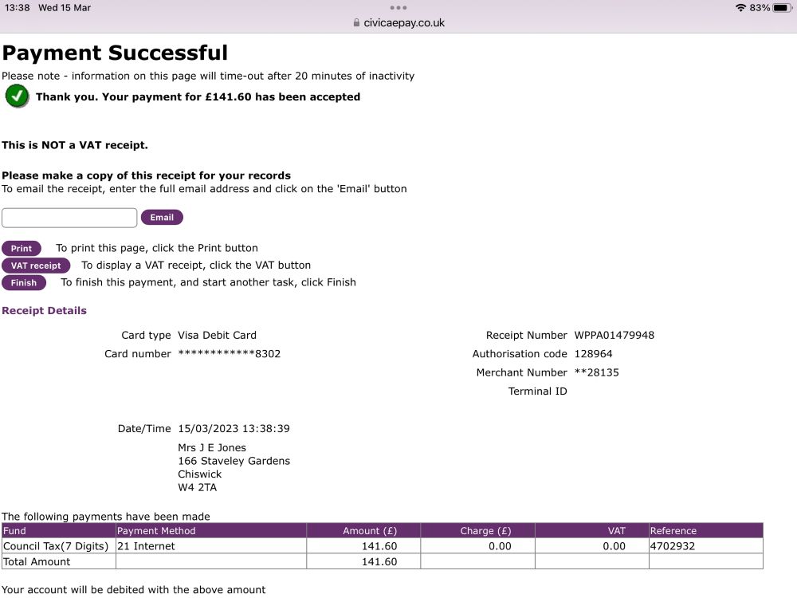Select the masked card number ending 8302

tap(230, 354)
